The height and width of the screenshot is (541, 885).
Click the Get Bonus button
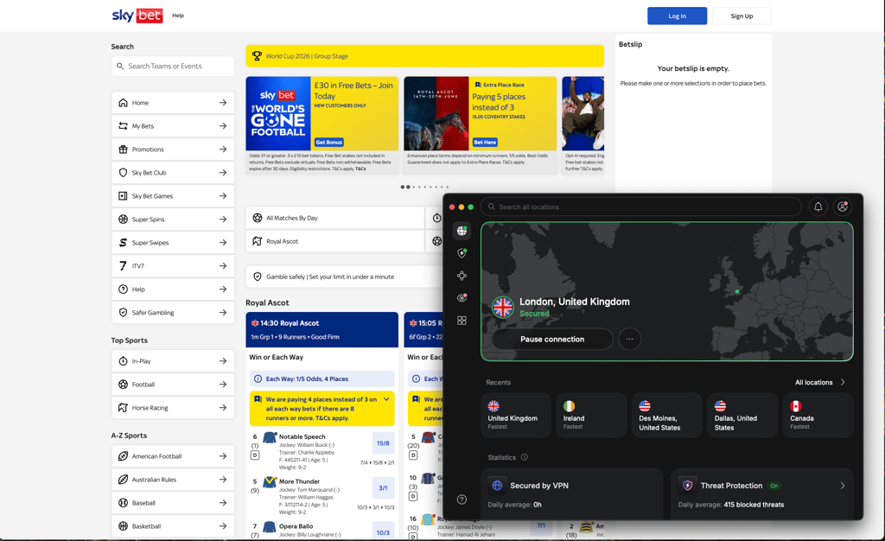coord(328,142)
